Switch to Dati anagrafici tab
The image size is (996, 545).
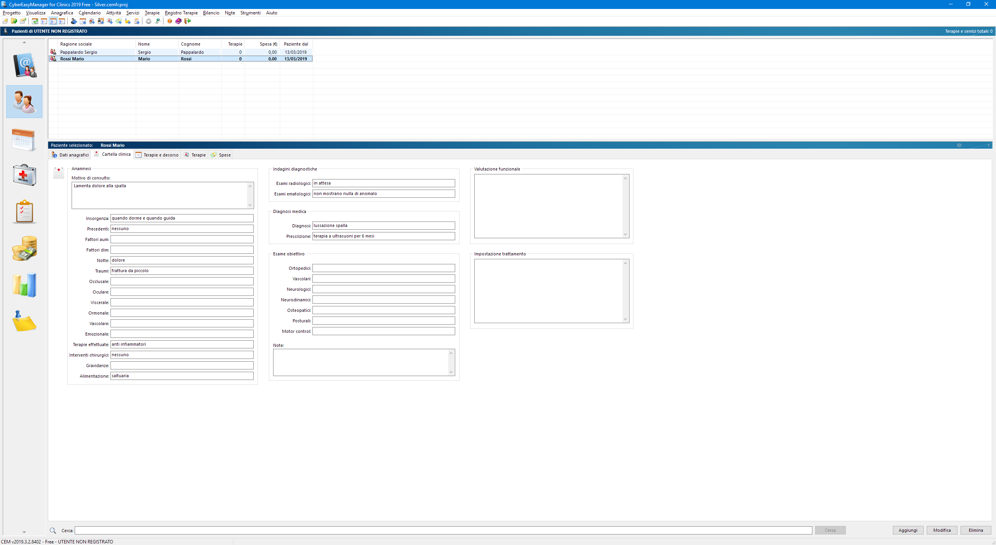point(70,155)
